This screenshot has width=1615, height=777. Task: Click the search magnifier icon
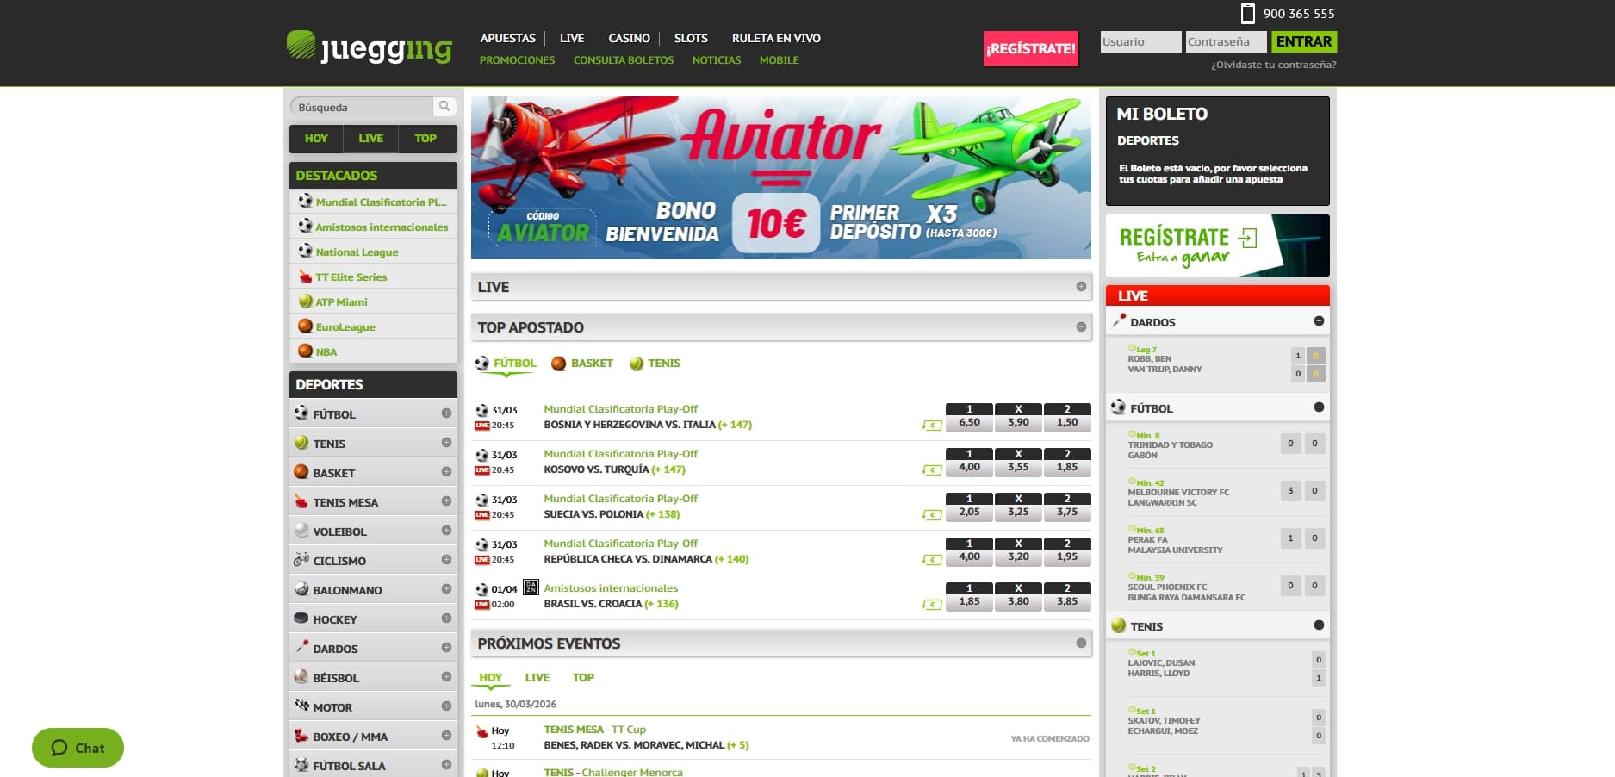(444, 107)
